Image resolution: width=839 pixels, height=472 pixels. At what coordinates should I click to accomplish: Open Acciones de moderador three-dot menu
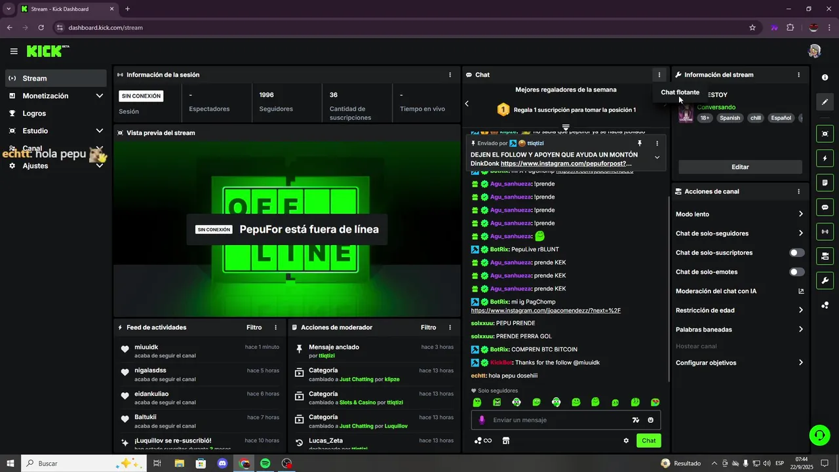(450, 327)
